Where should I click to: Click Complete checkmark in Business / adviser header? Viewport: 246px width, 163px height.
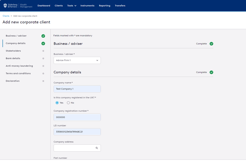coord(211,44)
